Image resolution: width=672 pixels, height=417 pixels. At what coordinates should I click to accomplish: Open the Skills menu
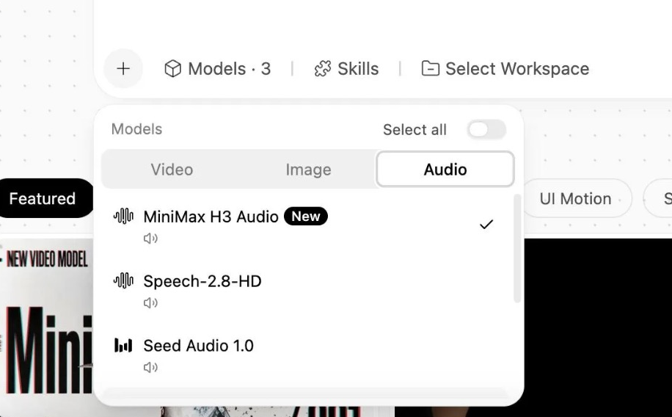tap(346, 68)
